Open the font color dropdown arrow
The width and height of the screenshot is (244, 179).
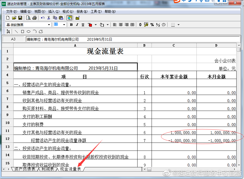(96, 25)
